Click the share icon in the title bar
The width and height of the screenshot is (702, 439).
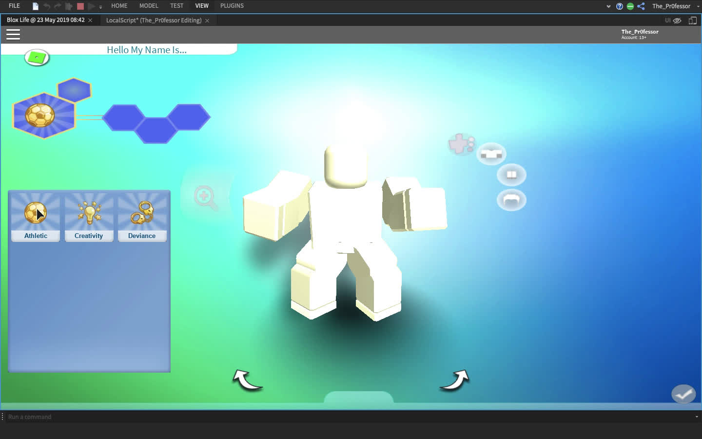click(x=641, y=6)
